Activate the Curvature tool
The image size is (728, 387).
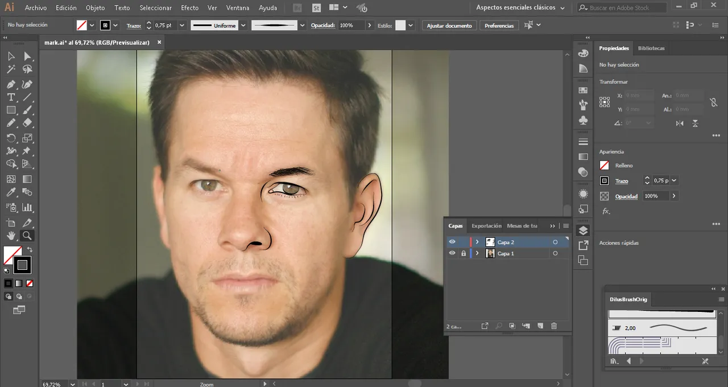click(27, 84)
